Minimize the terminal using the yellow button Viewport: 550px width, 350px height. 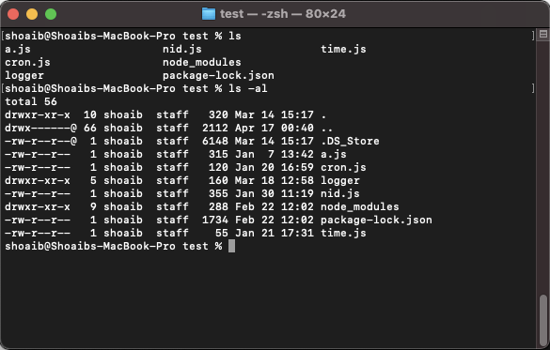coord(32,14)
